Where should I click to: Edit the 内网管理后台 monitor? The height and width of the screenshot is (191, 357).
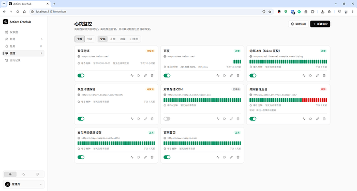[x=317, y=119]
